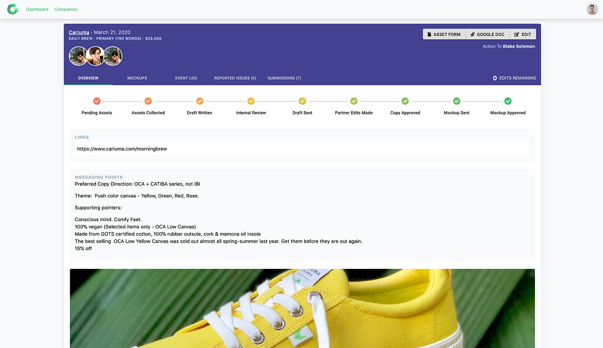Open the Reported Issues (0) tab
This screenshot has height=348, width=603.
click(235, 78)
